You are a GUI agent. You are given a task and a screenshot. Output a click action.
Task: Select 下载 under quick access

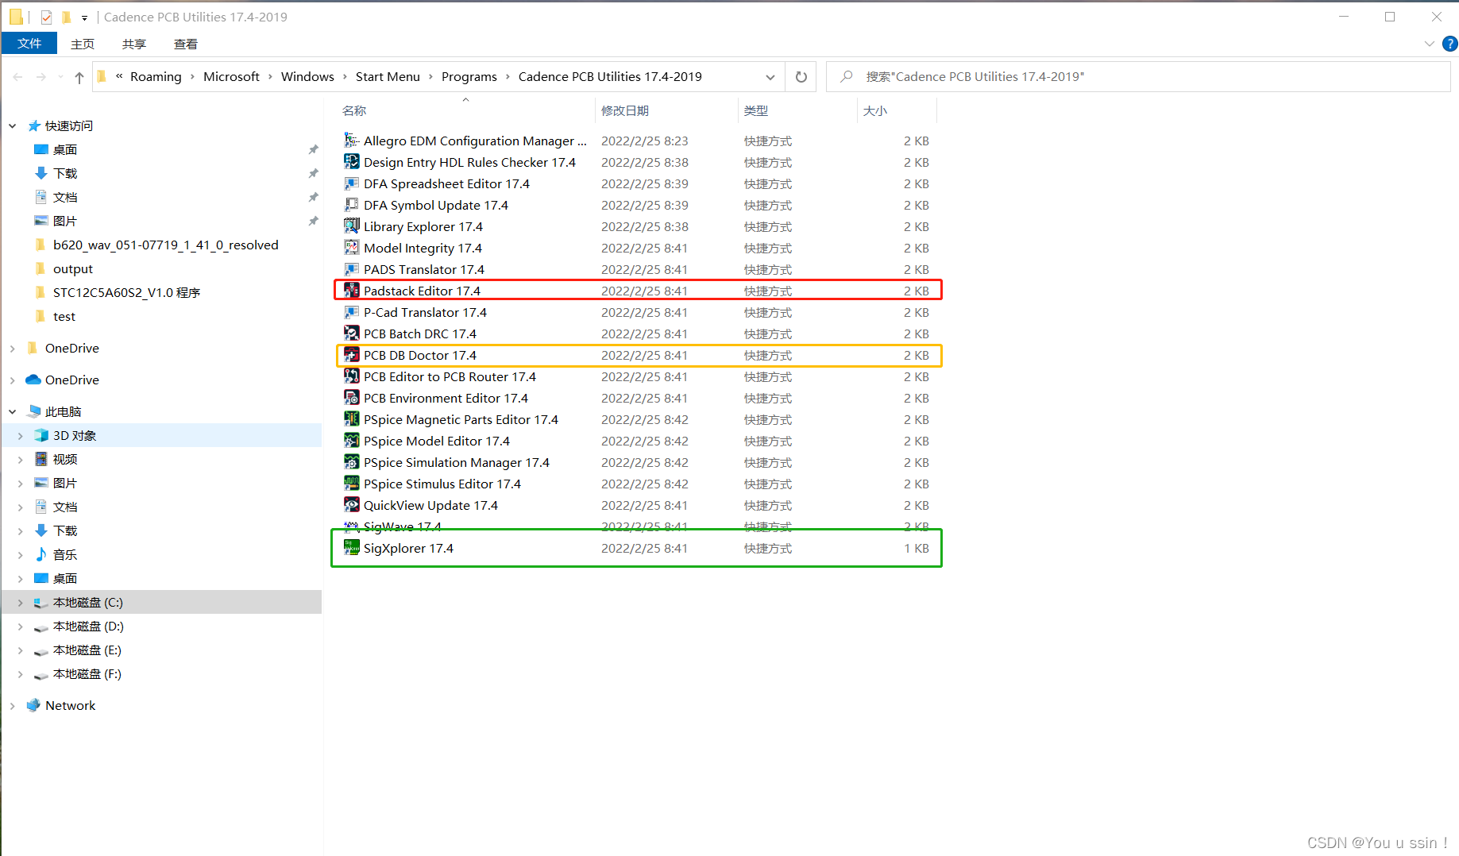(x=65, y=173)
